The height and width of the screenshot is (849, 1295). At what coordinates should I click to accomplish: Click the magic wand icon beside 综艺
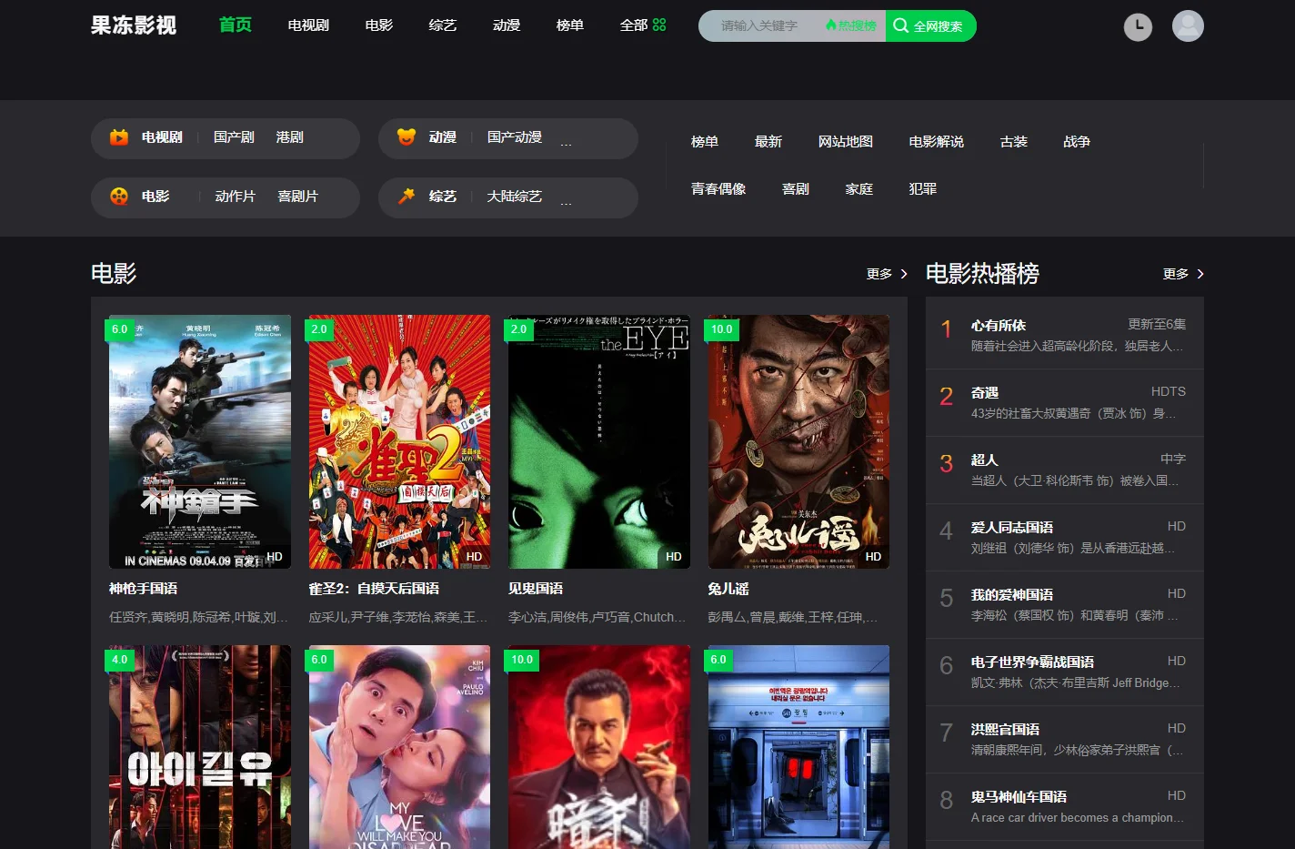point(407,197)
